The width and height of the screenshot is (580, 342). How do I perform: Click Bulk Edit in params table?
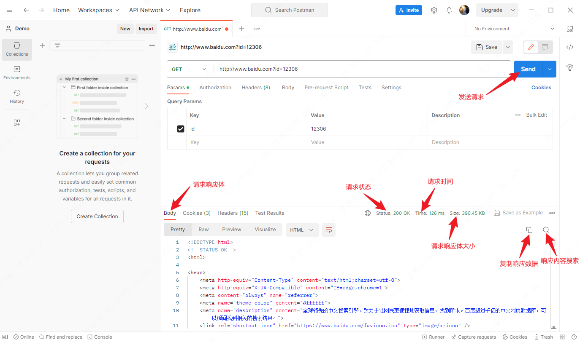[537, 115]
